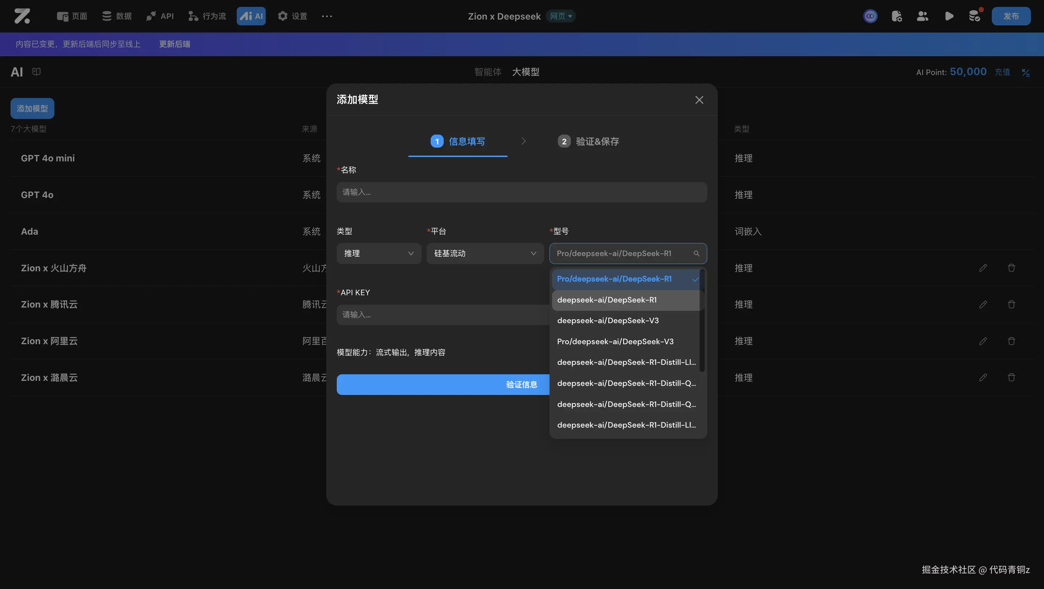Screen dimensions: 1044x589
Task: Select deepseek-ai/DeepSeek-V3 from model list
Action: point(608,321)
